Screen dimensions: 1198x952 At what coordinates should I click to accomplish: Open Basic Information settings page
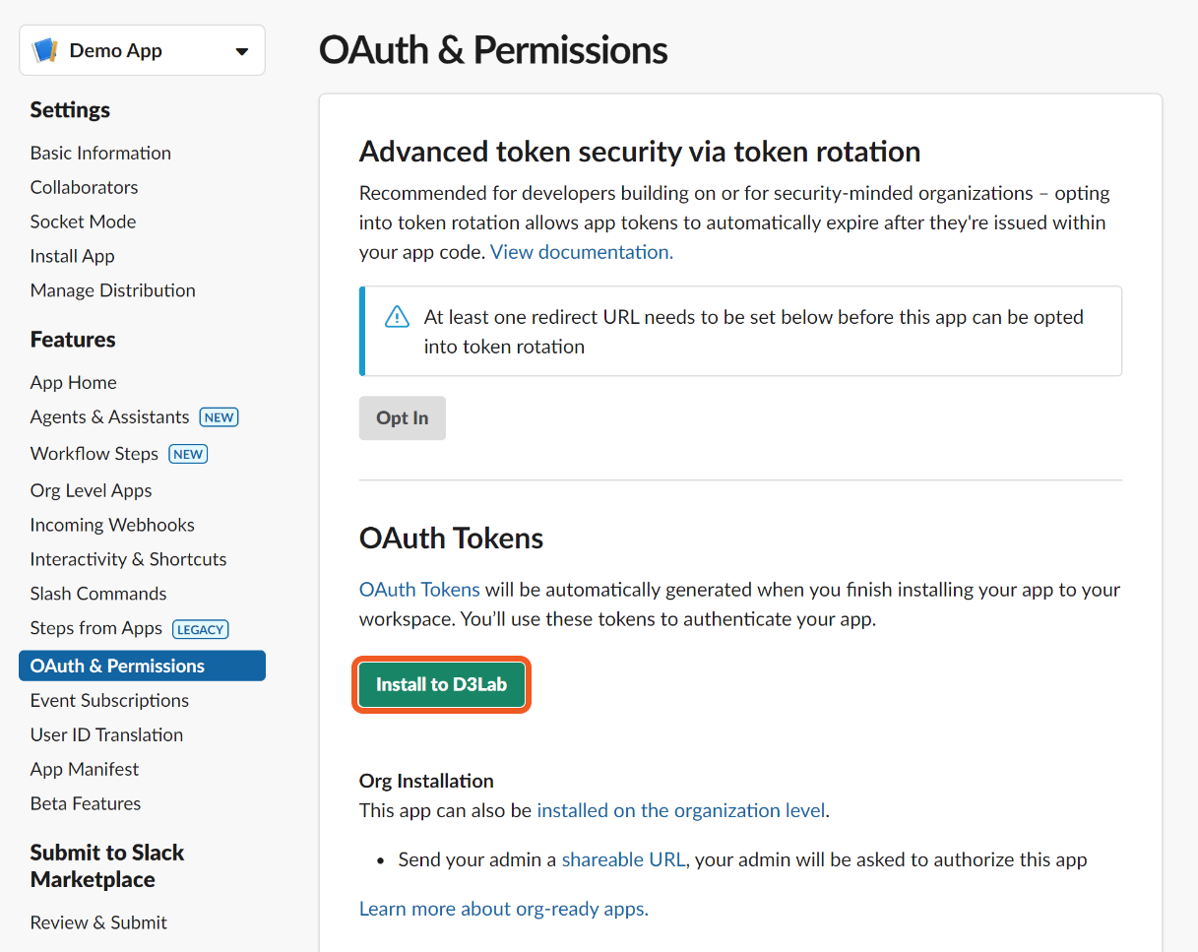pos(100,153)
